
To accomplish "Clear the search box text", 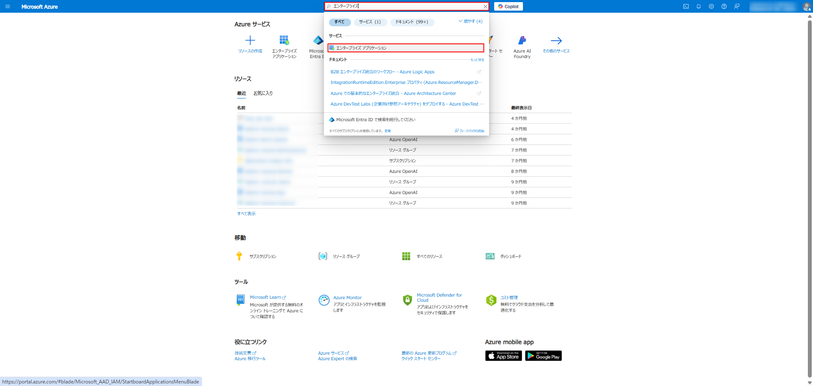I will 485,6.
